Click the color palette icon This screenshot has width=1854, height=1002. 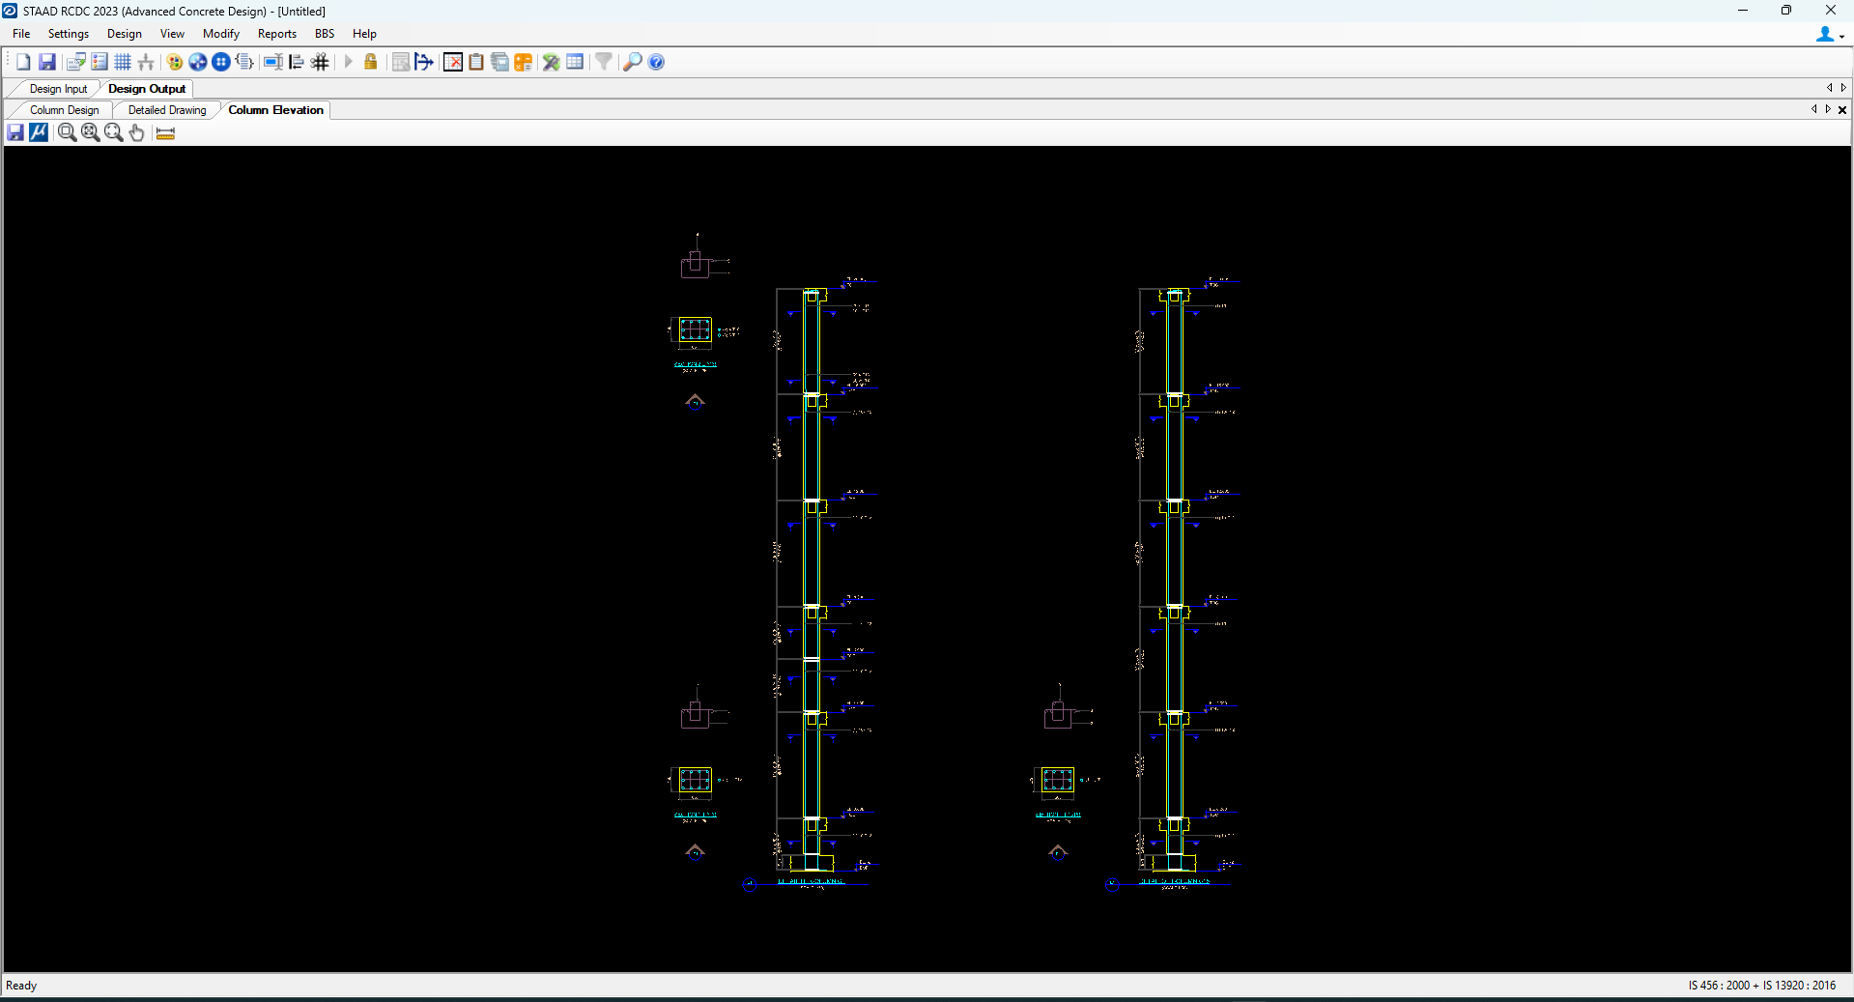(175, 62)
